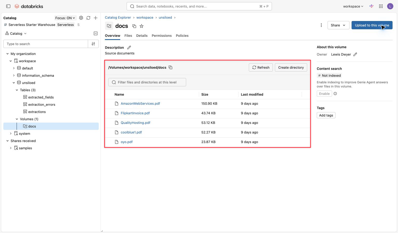
Task: Open coolblue1.pdf file link
Action: click(131, 132)
